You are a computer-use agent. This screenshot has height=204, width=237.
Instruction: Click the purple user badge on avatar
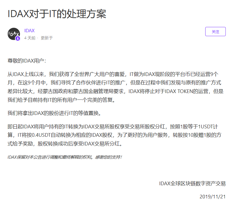[x=18, y=39]
